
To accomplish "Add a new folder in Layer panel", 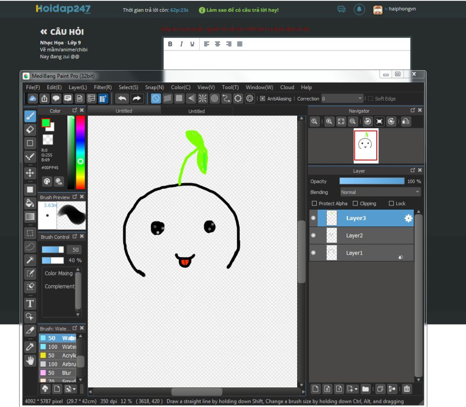I will tap(365, 388).
